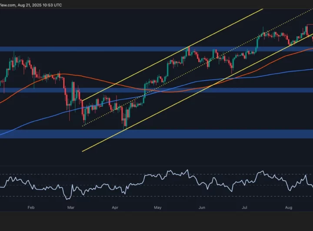This screenshot has width=313, height=231.
Task: Click the lowest blue horizontal zone
Action: pos(174,133)
